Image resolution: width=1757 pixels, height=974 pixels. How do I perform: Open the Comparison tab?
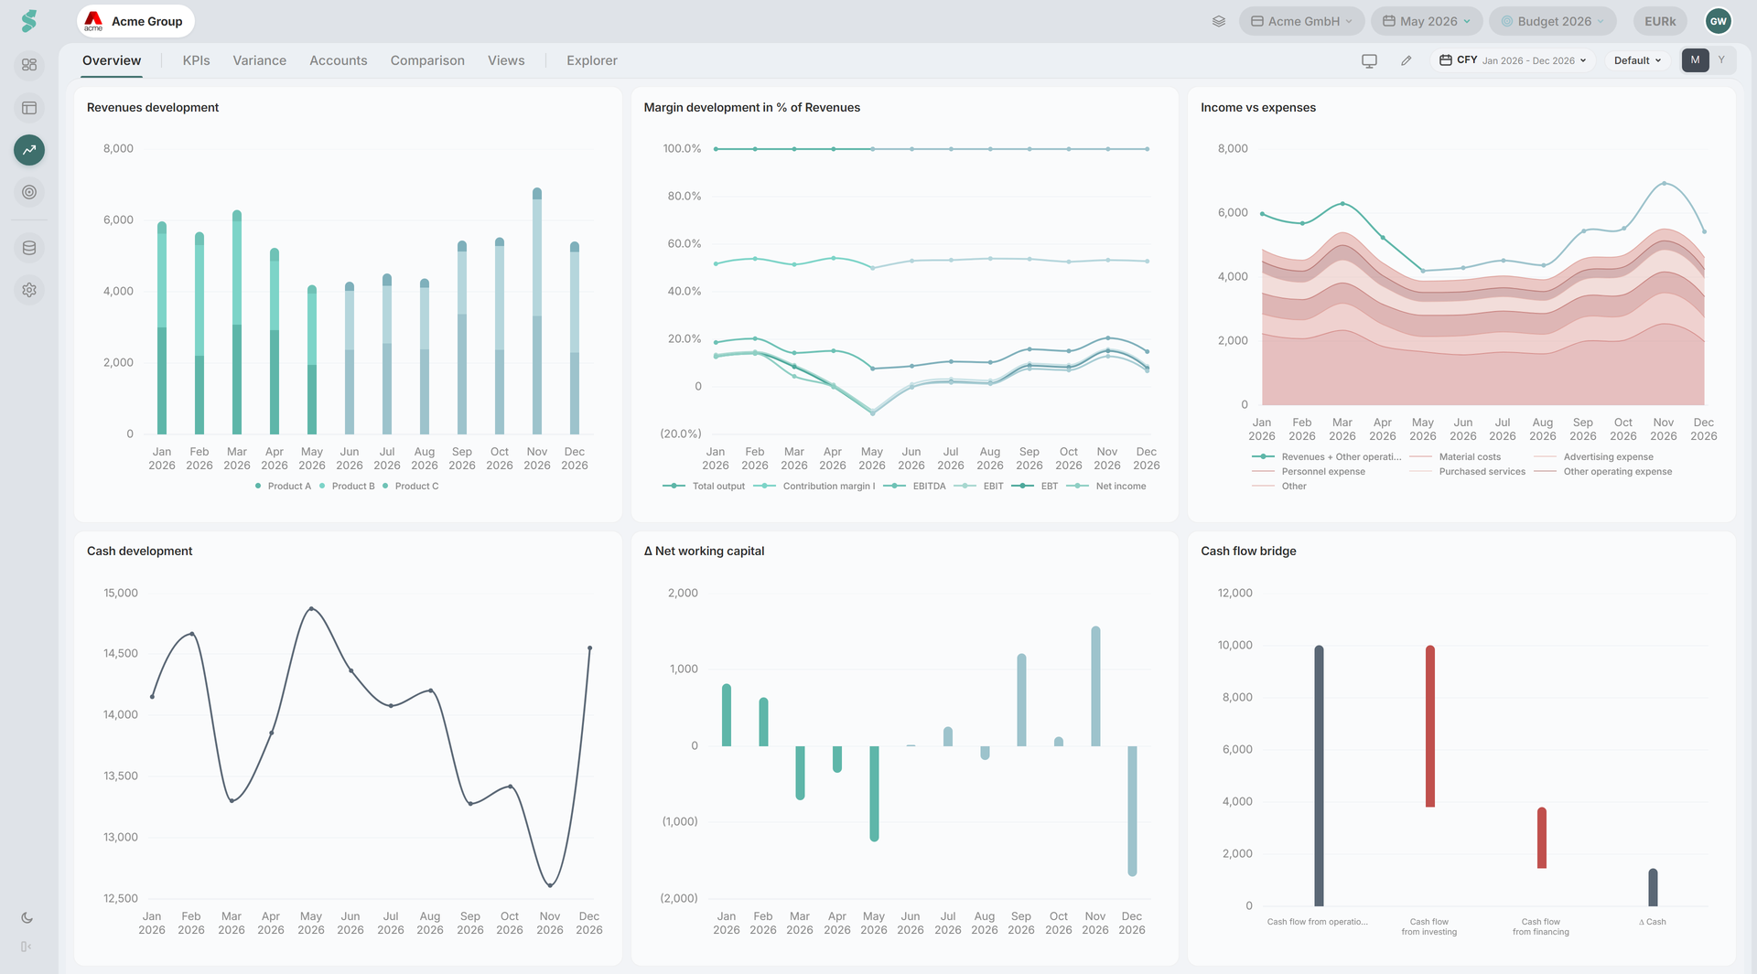tap(427, 60)
